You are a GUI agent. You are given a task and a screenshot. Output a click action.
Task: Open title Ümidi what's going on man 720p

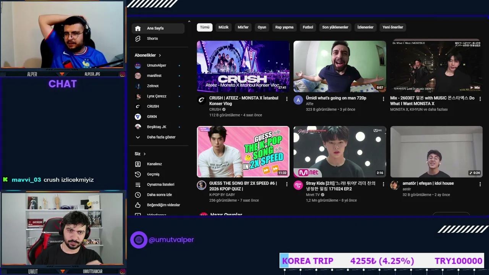tap(336, 98)
